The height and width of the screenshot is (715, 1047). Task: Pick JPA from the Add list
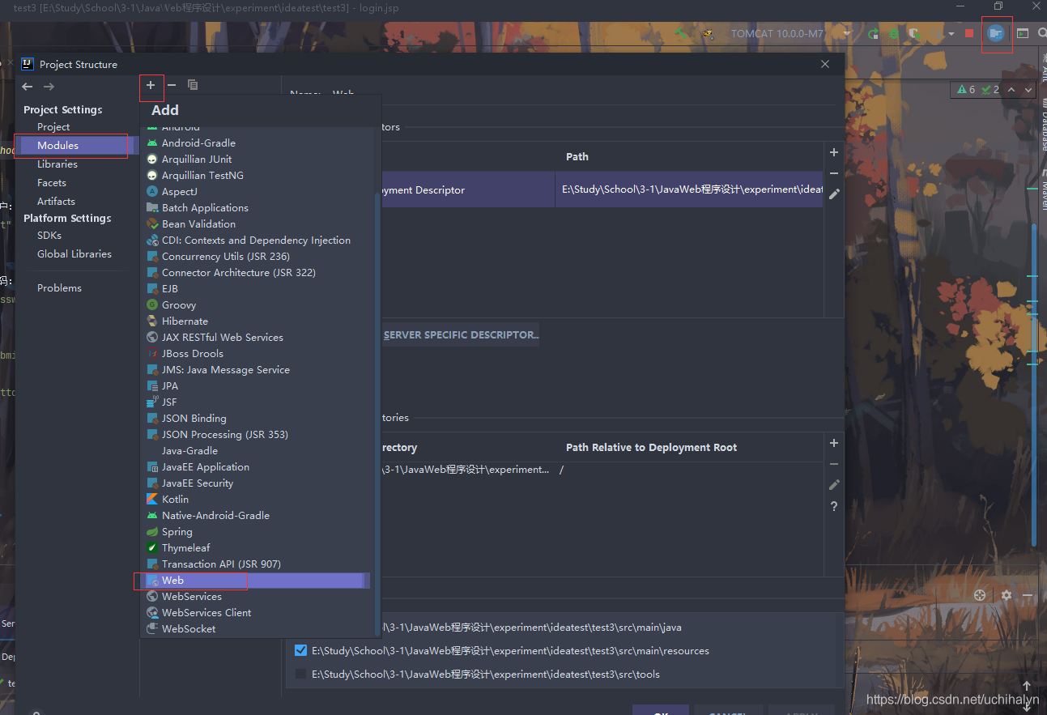click(x=255, y=385)
